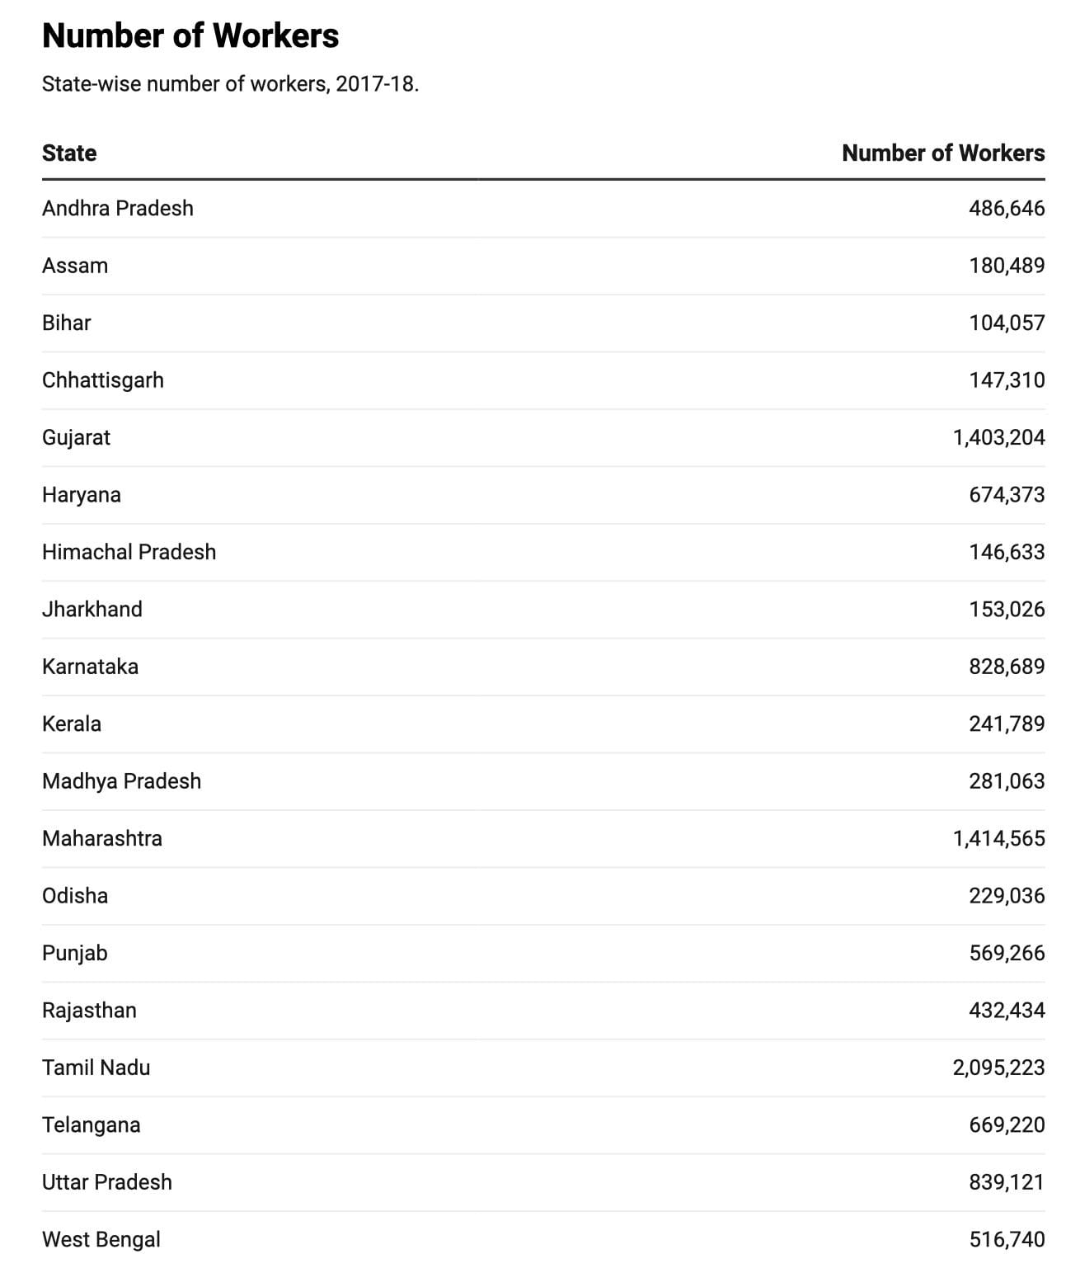The height and width of the screenshot is (1287, 1080).
Task: Select the Madhya Pradesh state name
Action: click(121, 781)
